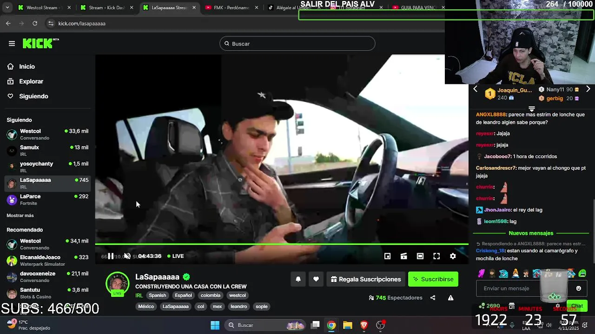The height and width of the screenshot is (334, 595).
Task: Open the emoji picker in chat input
Action: coord(579,289)
